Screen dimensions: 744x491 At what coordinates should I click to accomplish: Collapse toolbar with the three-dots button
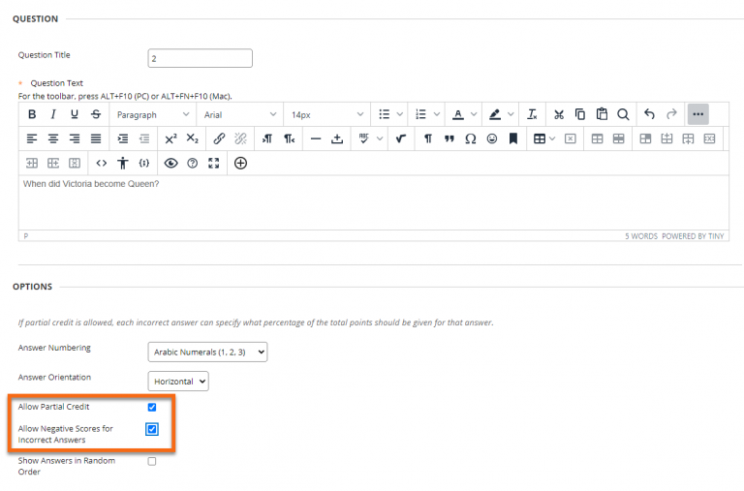coord(697,114)
